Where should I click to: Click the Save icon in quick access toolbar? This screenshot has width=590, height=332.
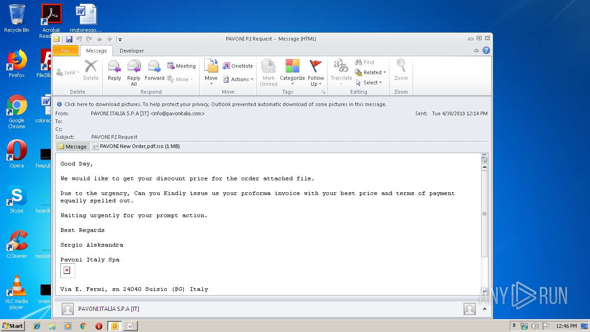[69, 39]
